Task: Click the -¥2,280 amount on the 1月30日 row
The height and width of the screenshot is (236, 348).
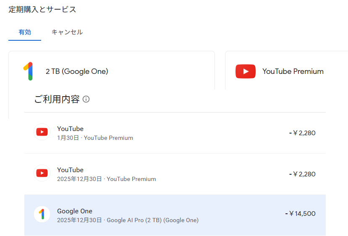Action: pos(302,133)
